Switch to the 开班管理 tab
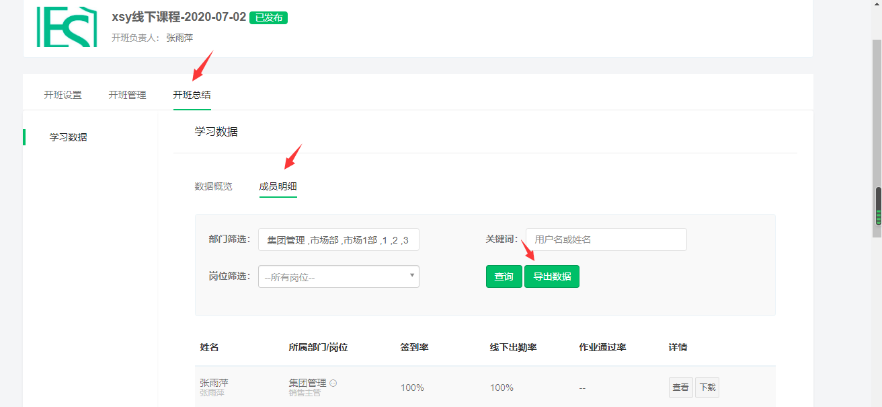The width and height of the screenshot is (882, 407). click(x=127, y=95)
